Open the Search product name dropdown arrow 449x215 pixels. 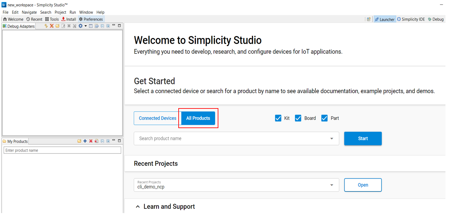click(x=331, y=139)
